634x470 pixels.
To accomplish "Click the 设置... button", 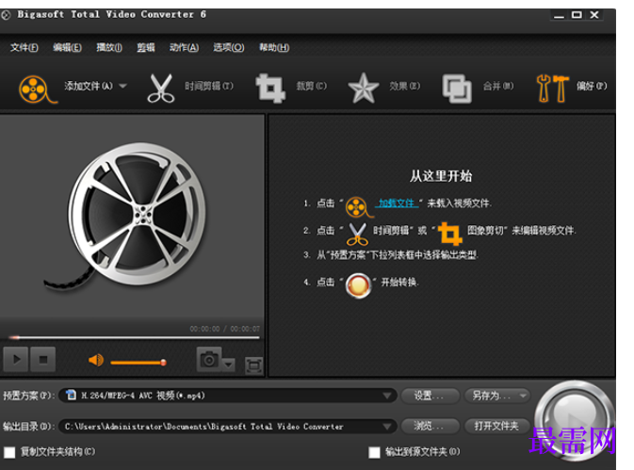I will tap(430, 396).
